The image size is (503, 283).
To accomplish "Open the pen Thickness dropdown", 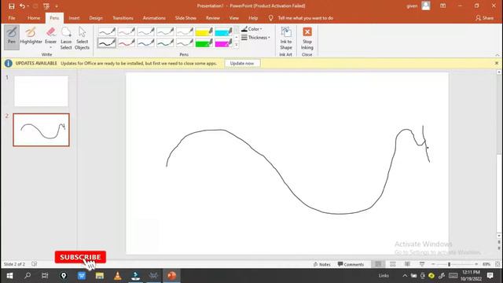I will 255,38.
